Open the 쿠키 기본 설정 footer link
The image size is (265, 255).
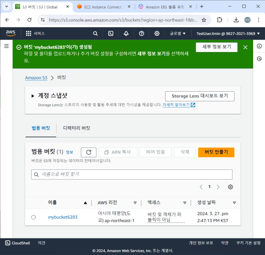click(x=248, y=243)
